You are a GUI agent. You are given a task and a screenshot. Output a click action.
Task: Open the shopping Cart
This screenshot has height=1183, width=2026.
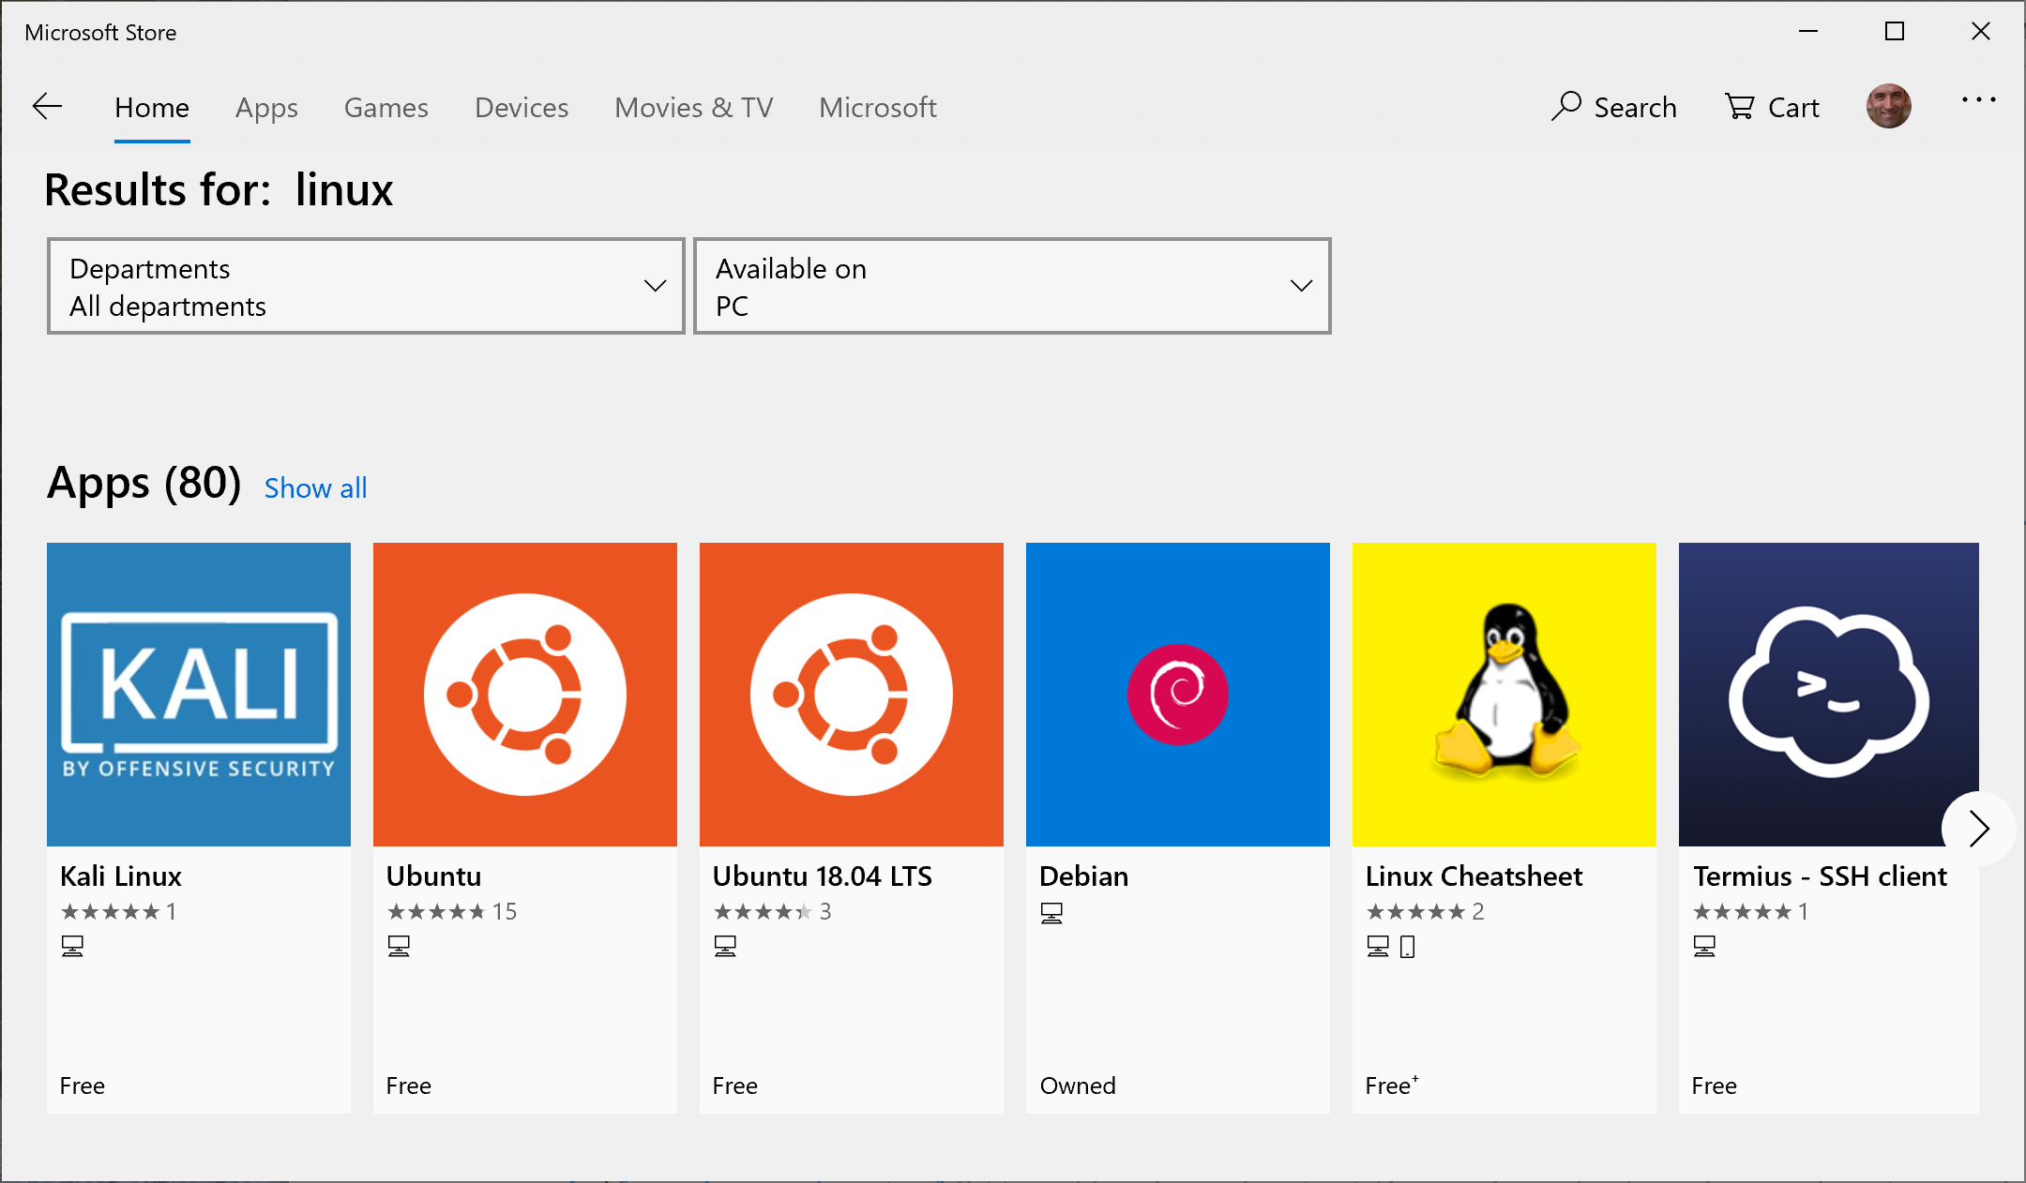1772,107
